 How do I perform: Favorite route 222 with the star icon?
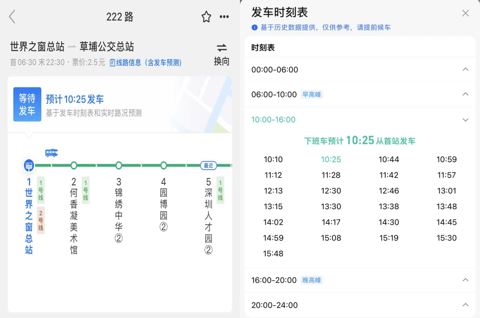(206, 16)
